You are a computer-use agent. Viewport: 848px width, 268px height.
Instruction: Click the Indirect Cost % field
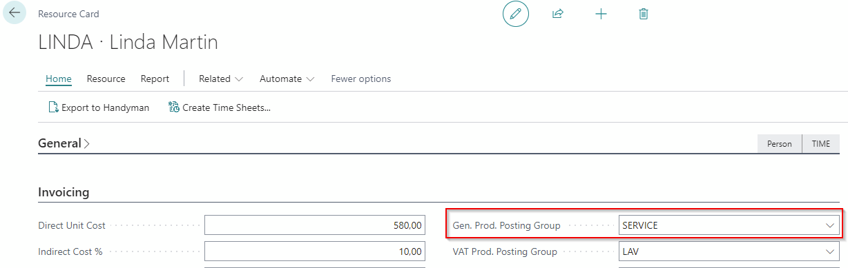[x=315, y=251]
